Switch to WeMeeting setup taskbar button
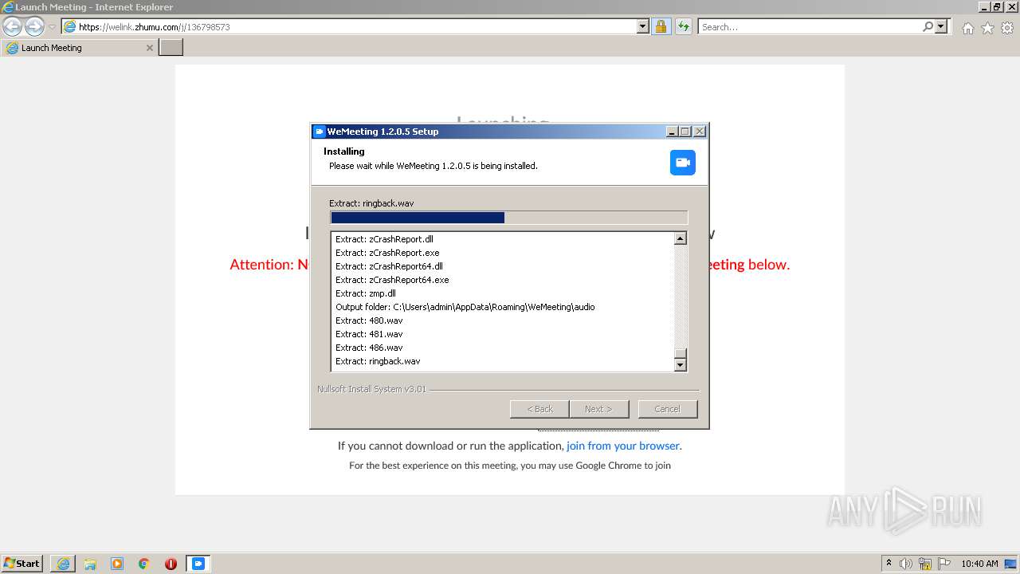The image size is (1020, 574). [x=198, y=564]
